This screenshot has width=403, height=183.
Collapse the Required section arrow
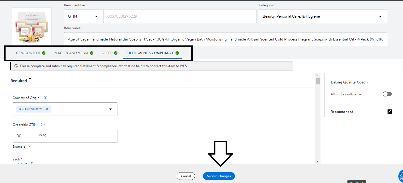30,78
